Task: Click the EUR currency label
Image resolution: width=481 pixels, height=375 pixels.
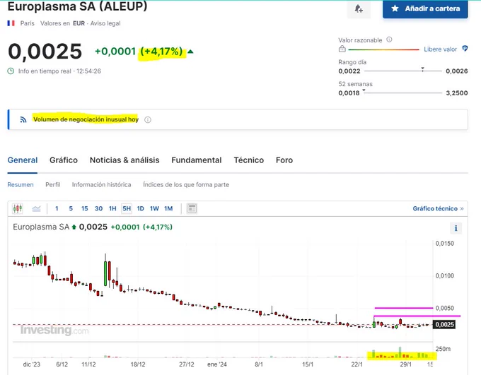Action: (x=79, y=23)
